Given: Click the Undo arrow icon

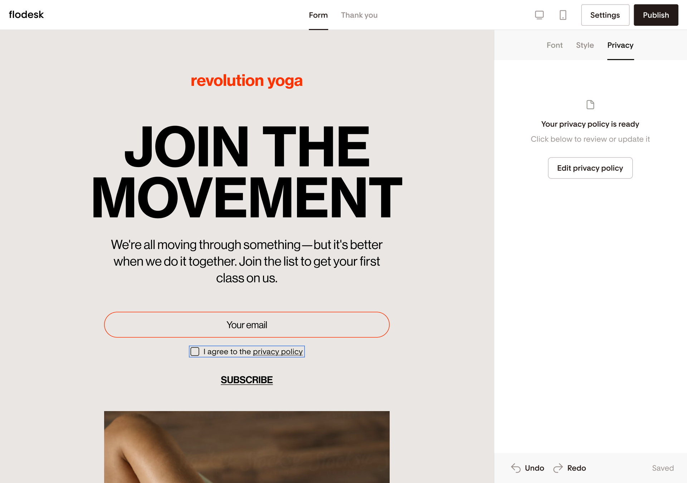Looking at the screenshot, I should [x=516, y=468].
